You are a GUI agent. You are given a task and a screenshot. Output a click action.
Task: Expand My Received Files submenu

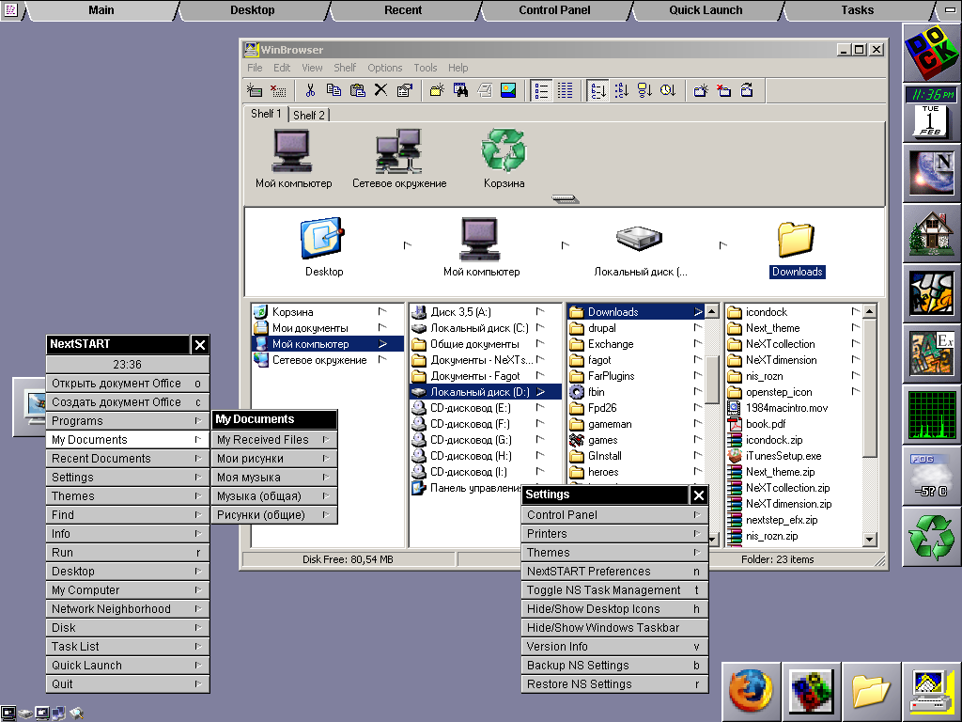click(274, 440)
